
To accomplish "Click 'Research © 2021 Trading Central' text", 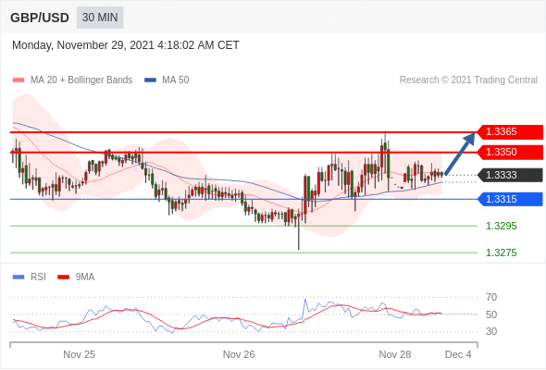I will tap(468, 80).
